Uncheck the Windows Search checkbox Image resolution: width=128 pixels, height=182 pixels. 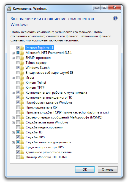18,68
